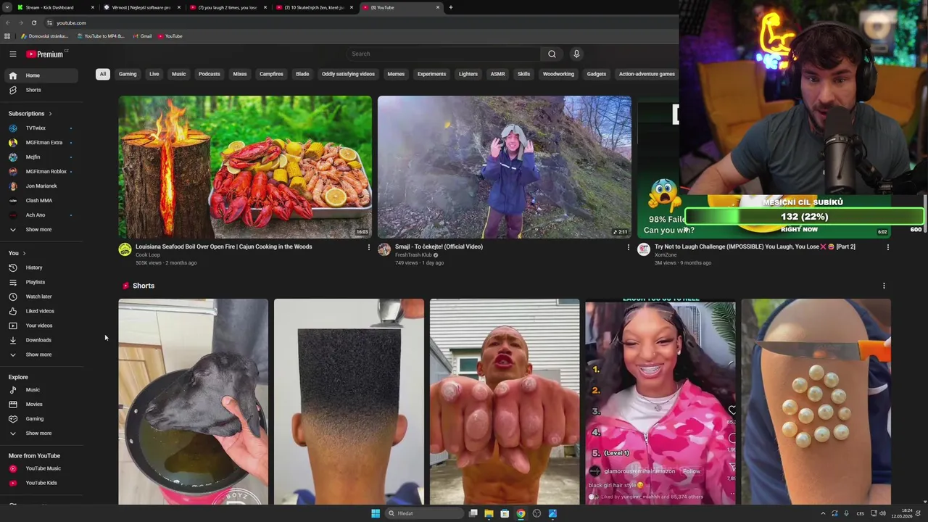This screenshot has width=928, height=522.
Task: Close the '10 Skutečných žen' browser tab
Action: click(x=352, y=7)
